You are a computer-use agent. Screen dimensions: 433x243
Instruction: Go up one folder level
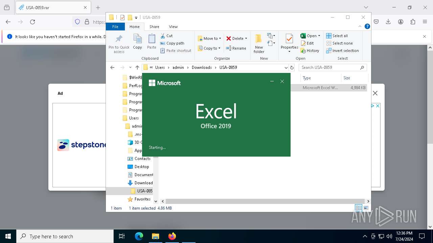tap(137, 67)
